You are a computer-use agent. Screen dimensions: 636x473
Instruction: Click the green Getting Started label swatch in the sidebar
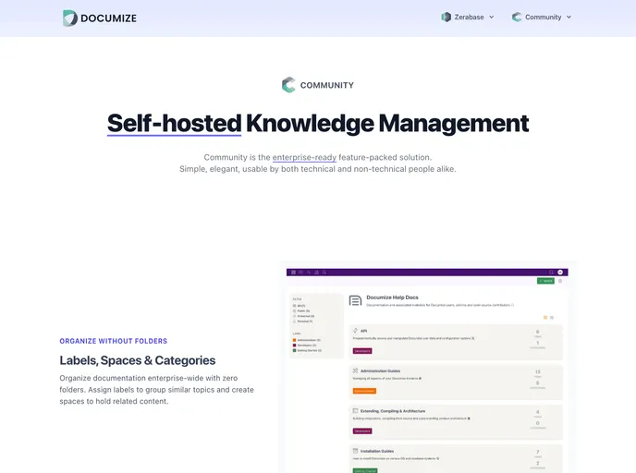coord(295,351)
